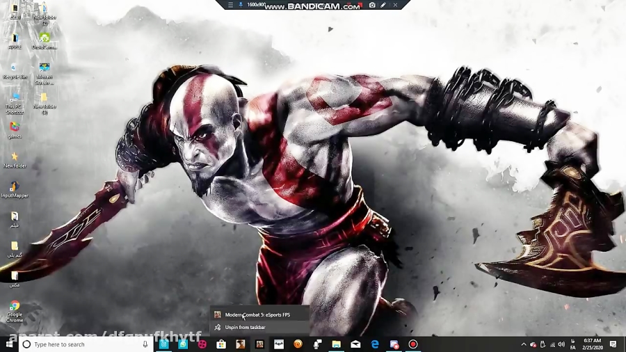
Task: Select the Movavi Screen desktop icon
Action: [45, 74]
